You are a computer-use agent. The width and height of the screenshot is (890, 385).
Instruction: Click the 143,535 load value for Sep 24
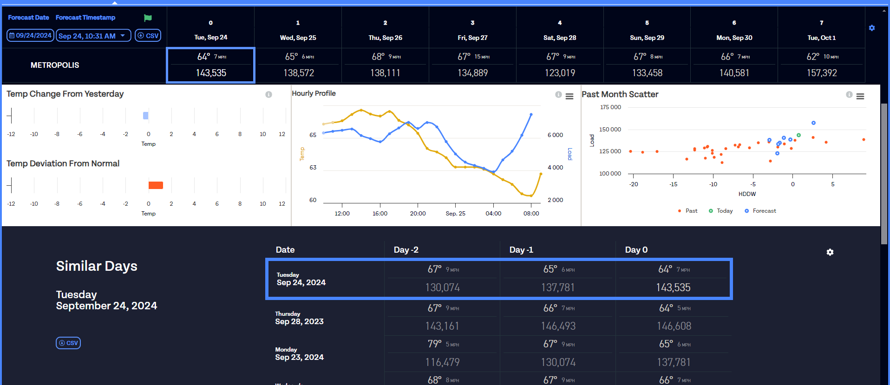click(211, 73)
